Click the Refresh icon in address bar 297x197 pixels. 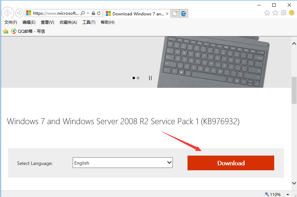coord(99,13)
